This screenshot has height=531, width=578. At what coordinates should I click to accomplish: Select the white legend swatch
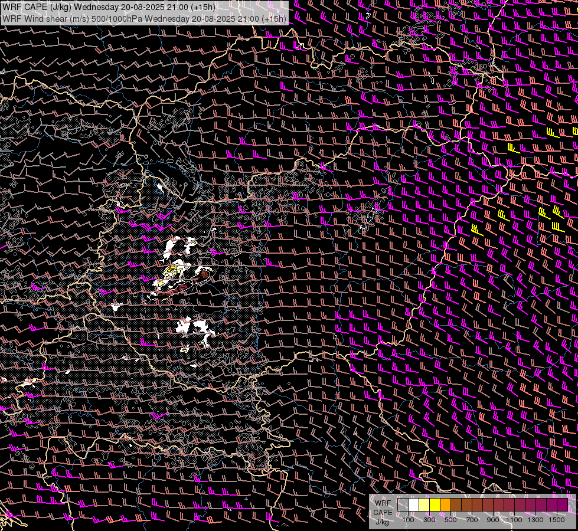point(414,505)
